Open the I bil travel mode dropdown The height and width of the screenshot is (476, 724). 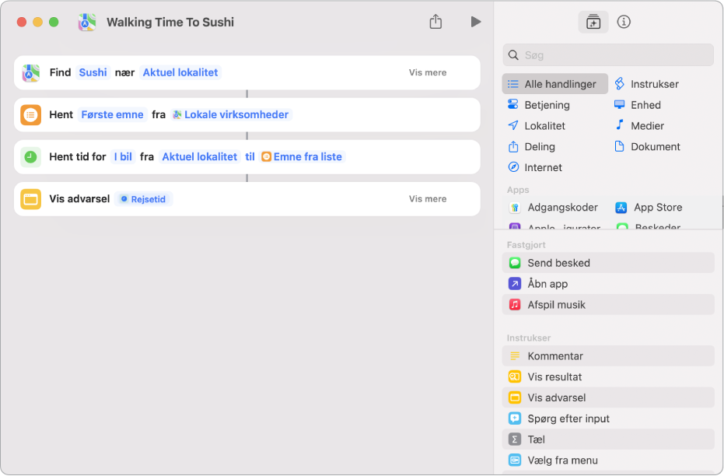(123, 157)
